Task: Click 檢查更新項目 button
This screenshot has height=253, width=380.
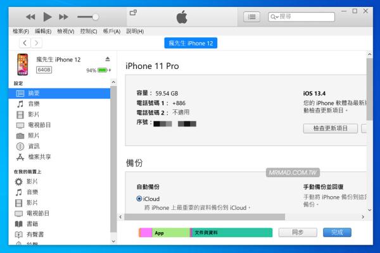Action: [x=331, y=128]
